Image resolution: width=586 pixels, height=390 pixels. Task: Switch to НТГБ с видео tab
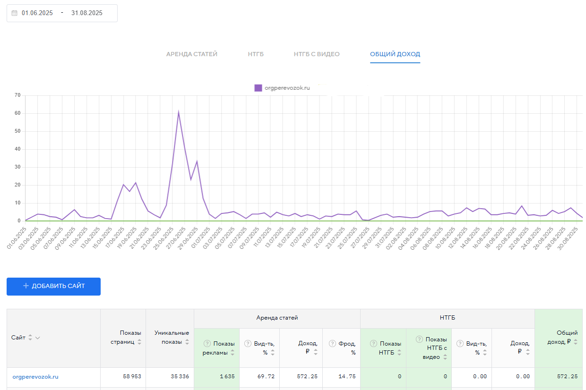[317, 54]
